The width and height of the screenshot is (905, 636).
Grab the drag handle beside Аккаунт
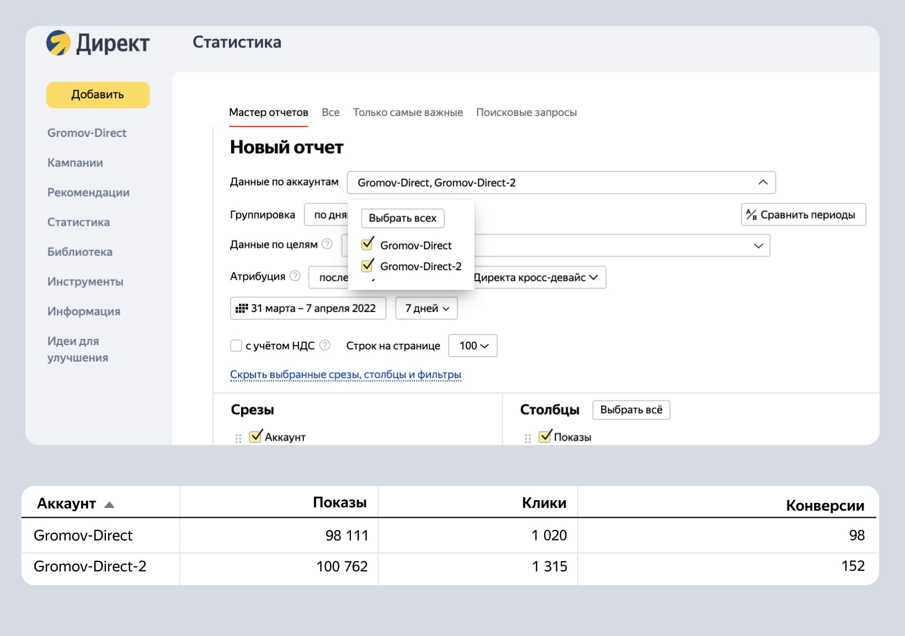(238, 438)
